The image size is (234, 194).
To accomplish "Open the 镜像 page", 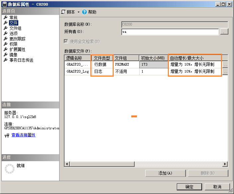I will coord(13,55).
